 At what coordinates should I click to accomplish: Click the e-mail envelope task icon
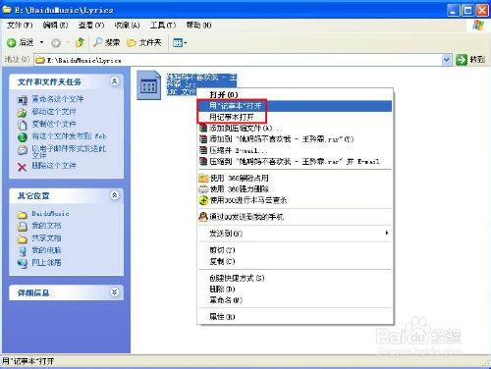[x=22, y=150]
